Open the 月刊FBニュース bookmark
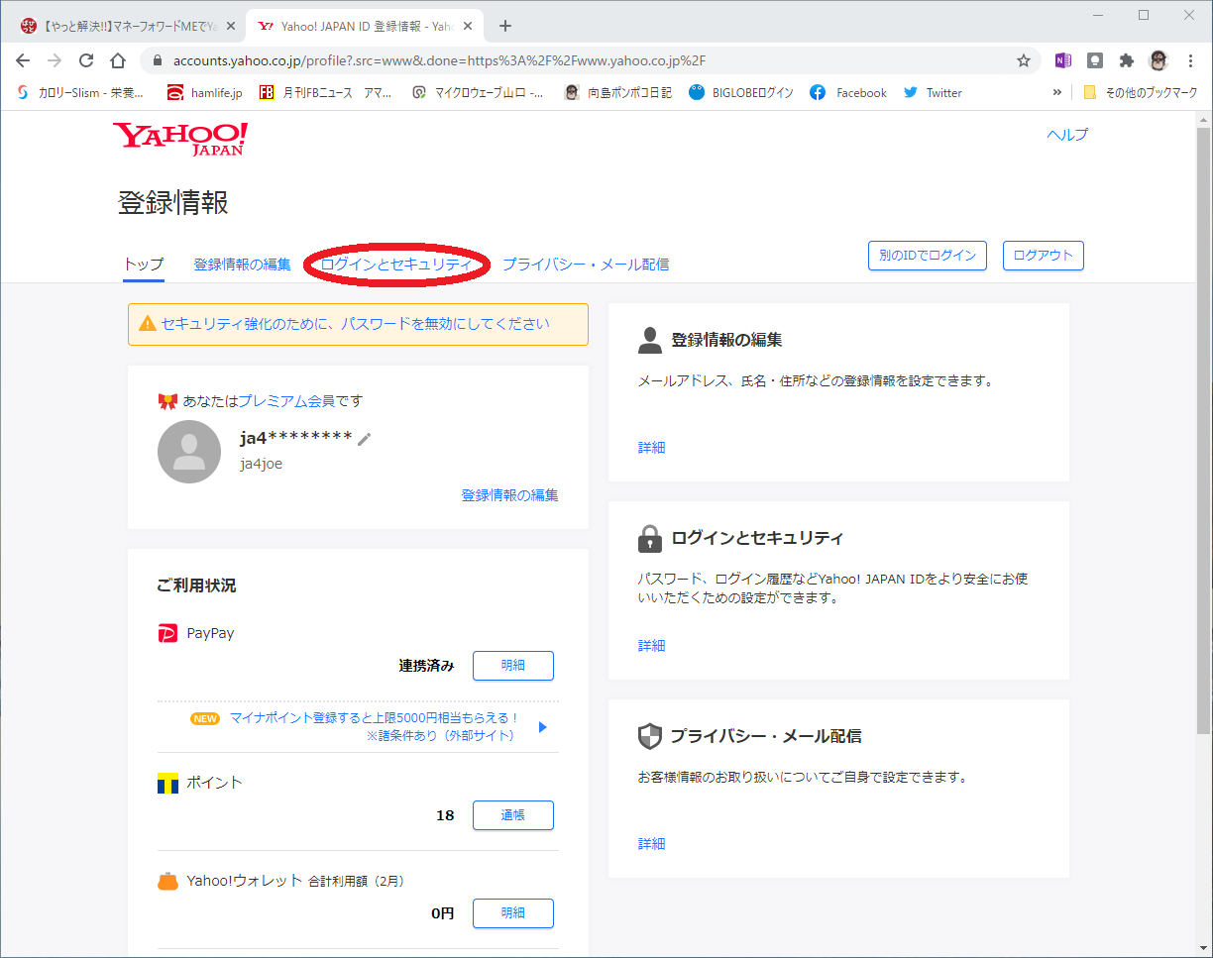The width and height of the screenshot is (1213, 958). (325, 92)
